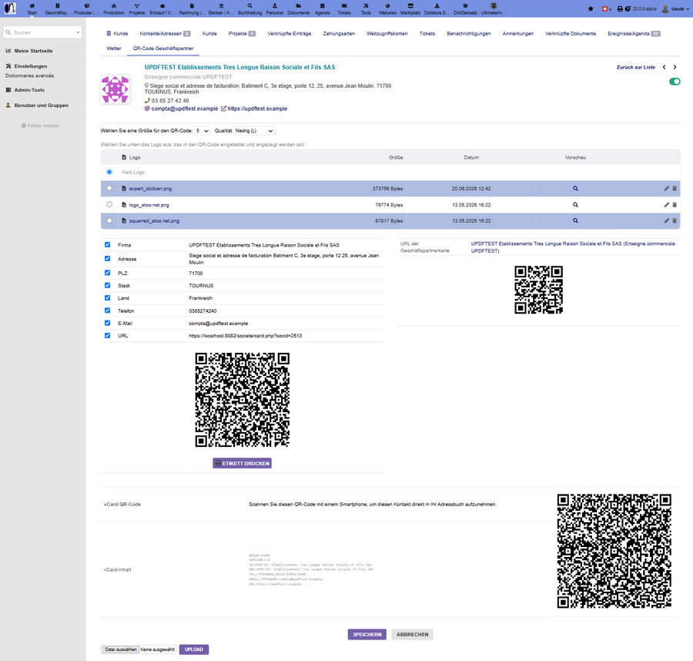
Task: Click the print icon in top bar
Action: 620,8
